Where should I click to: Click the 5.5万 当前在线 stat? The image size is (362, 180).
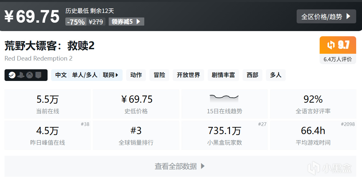tap(48, 104)
